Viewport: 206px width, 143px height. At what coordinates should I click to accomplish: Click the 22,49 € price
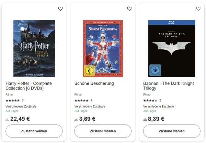20,119
